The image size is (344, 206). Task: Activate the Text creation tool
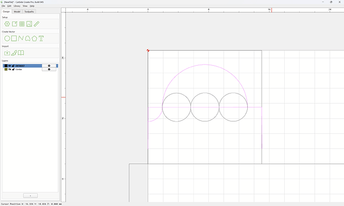41,38
